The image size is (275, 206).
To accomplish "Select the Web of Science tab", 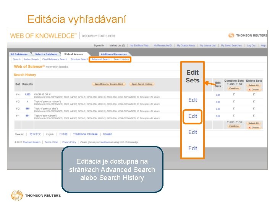I will 73,54.
